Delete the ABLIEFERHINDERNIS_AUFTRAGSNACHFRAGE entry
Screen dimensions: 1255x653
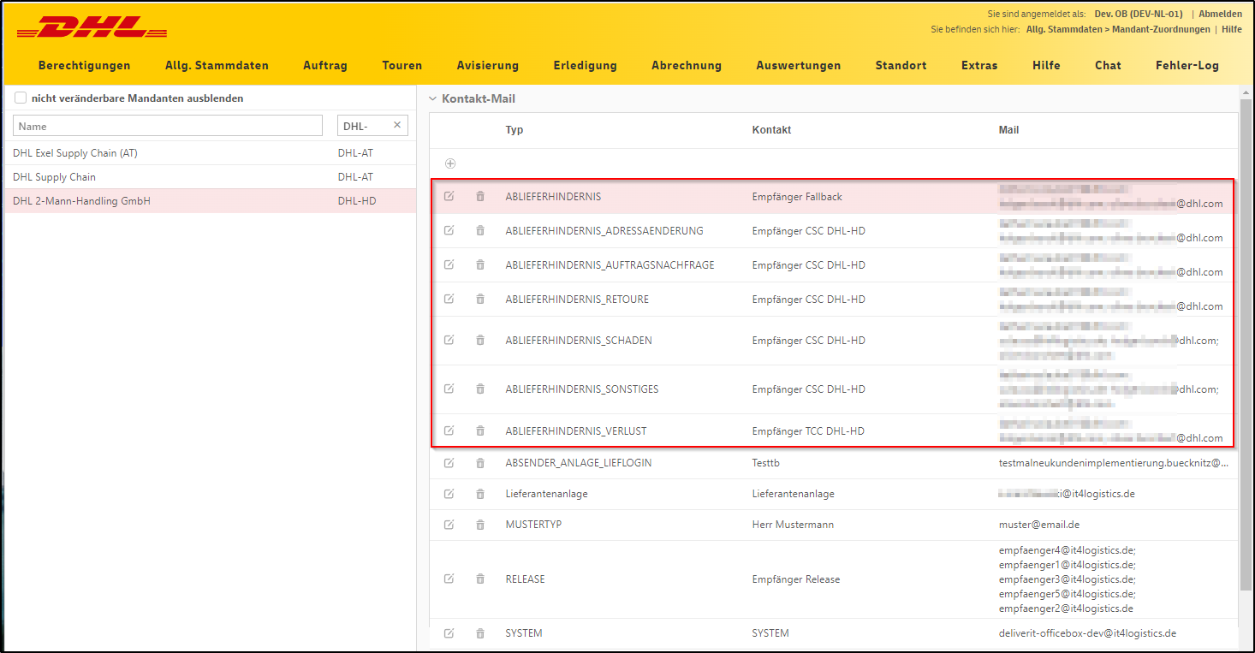click(x=480, y=264)
